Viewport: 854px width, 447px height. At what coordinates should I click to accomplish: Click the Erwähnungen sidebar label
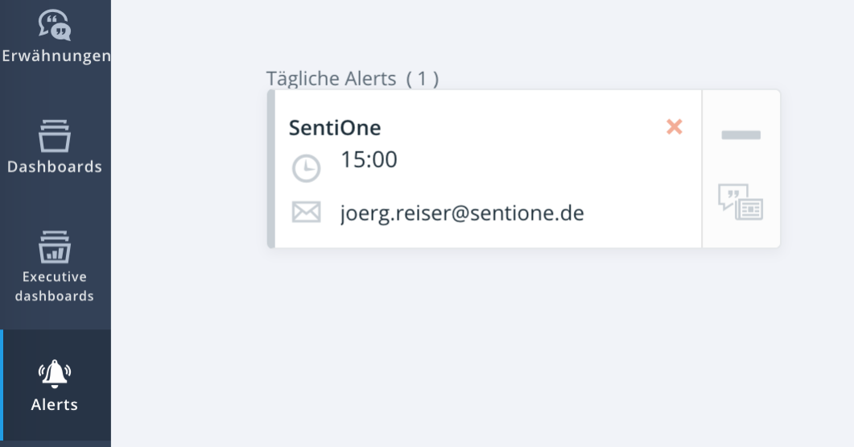pyautogui.click(x=56, y=56)
